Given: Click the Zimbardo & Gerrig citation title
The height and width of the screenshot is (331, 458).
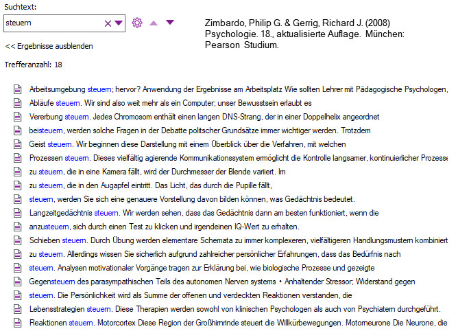Looking at the screenshot, I should point(304,34).
